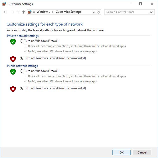Click the Window... breadcrumb item
The image size is (158, 158).
click(43, 12)
